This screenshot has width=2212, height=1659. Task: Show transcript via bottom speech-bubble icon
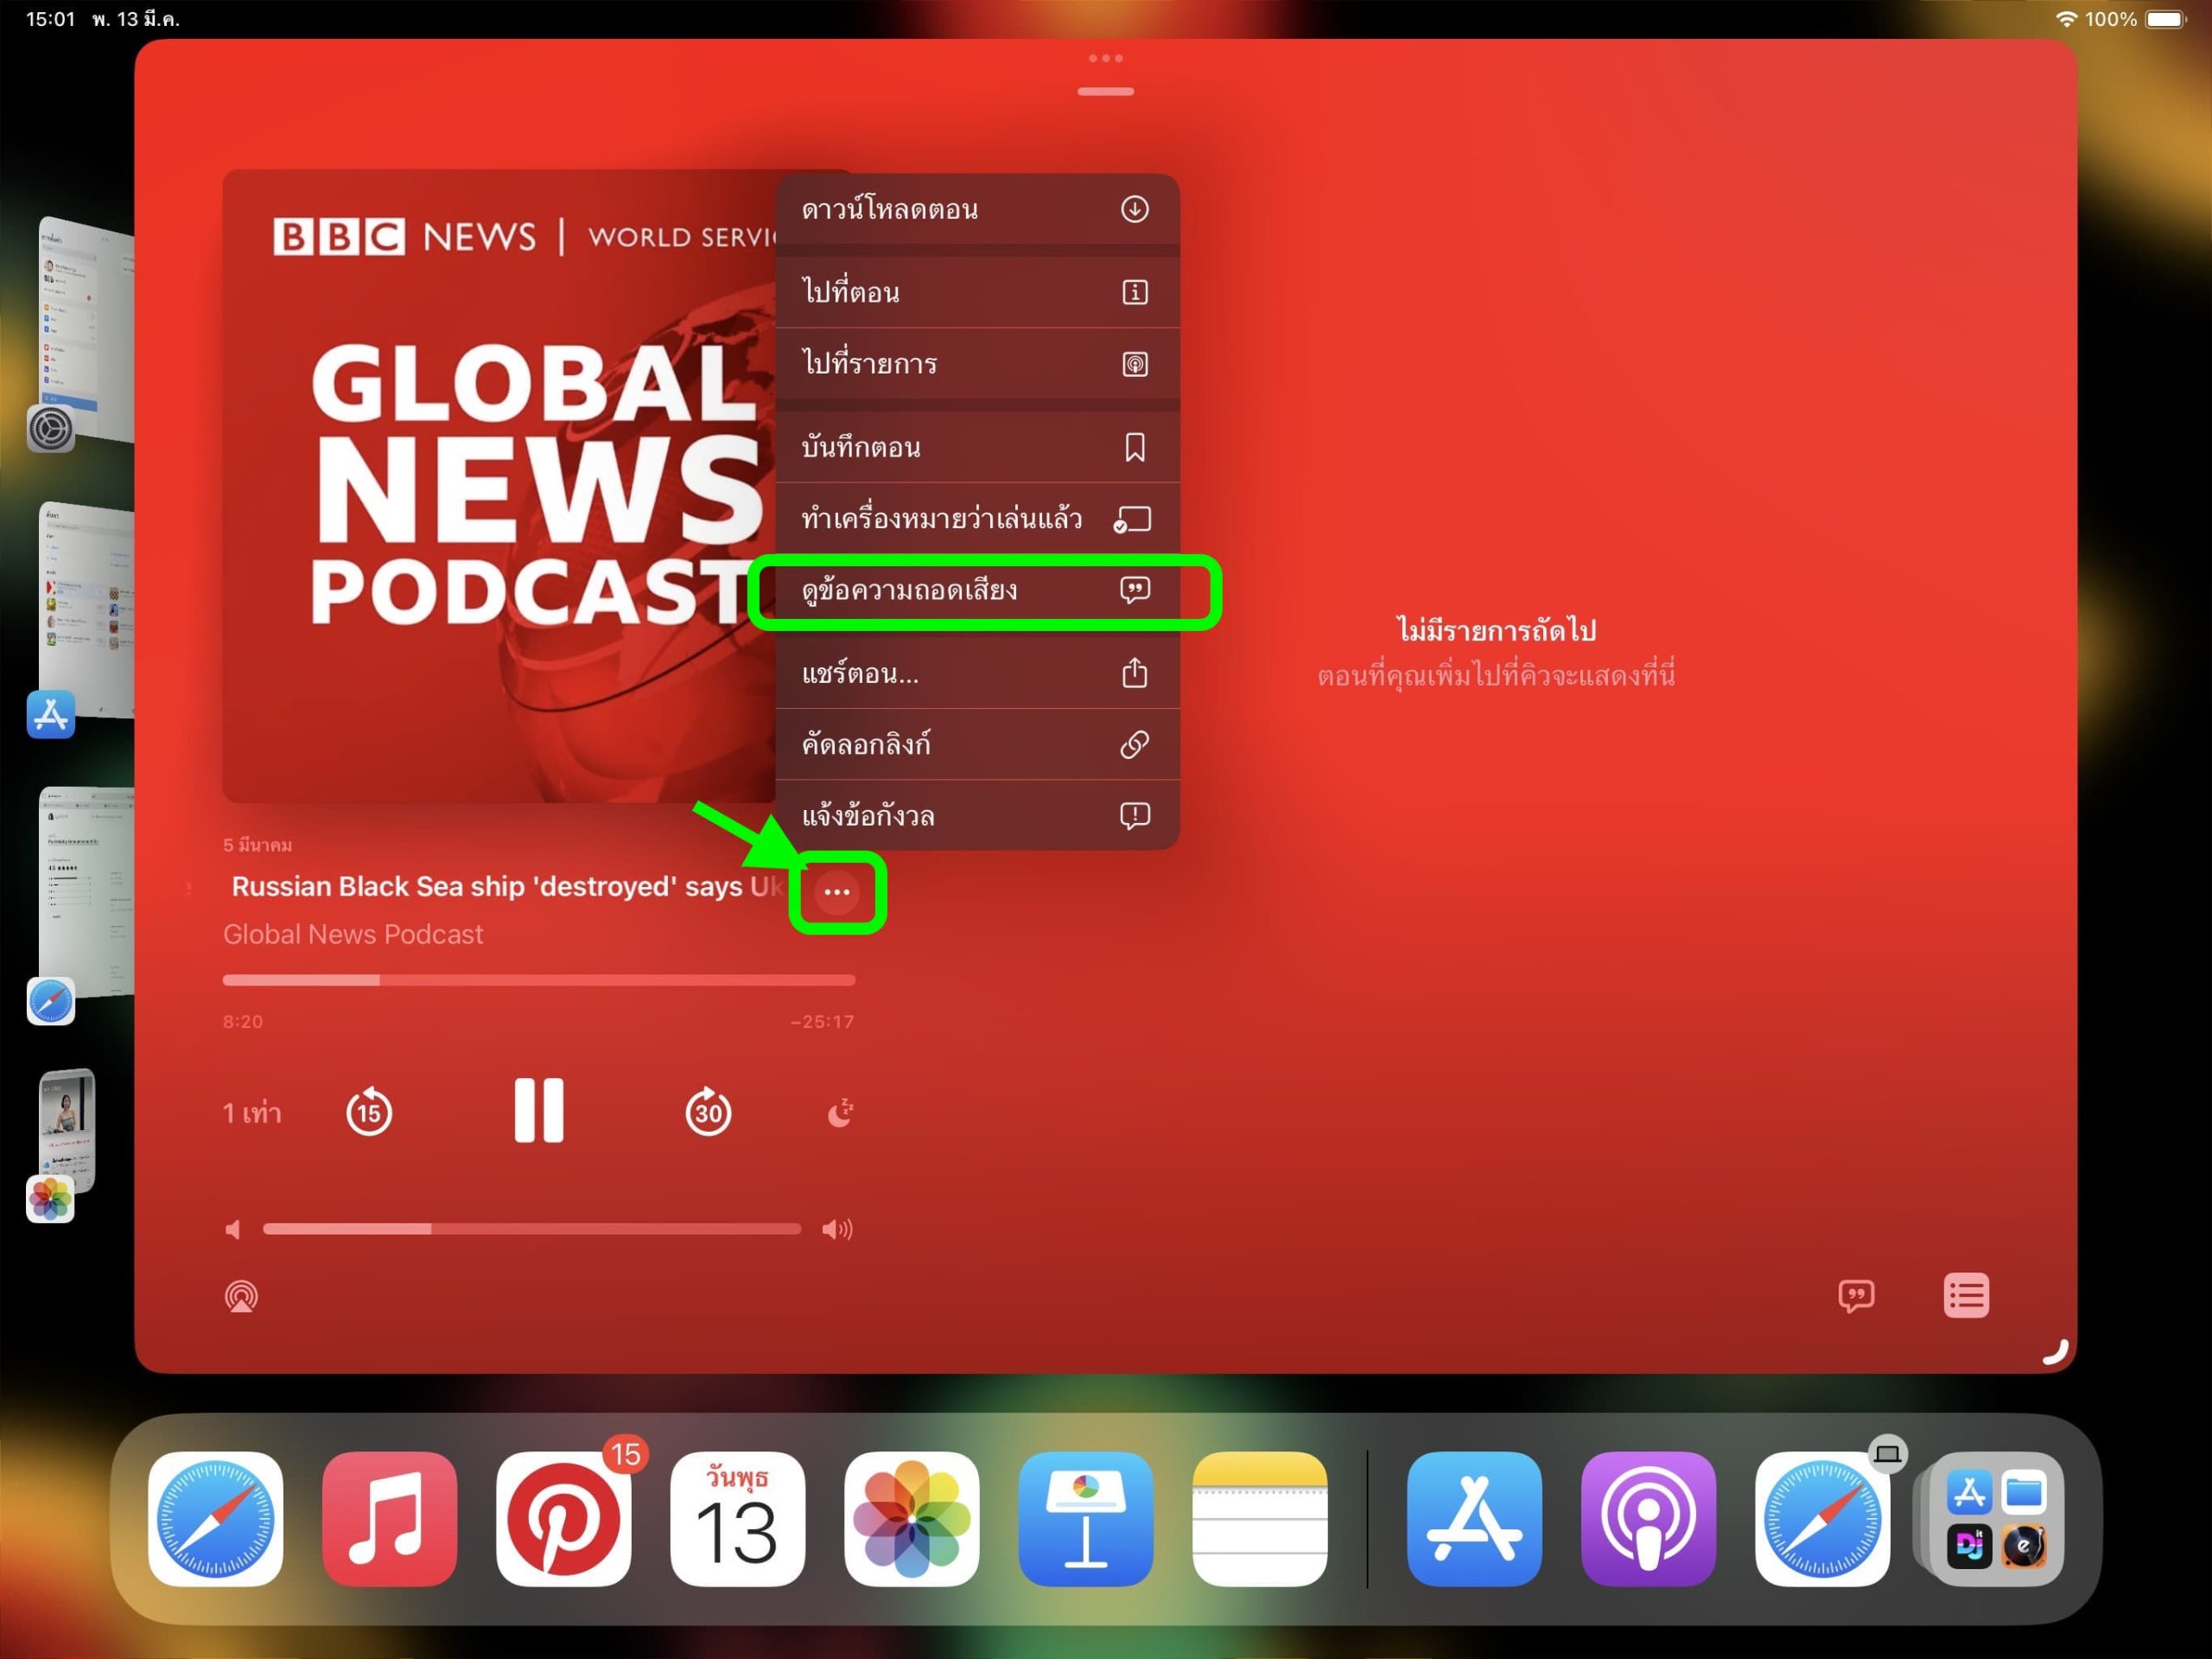coord(1856,1296)
